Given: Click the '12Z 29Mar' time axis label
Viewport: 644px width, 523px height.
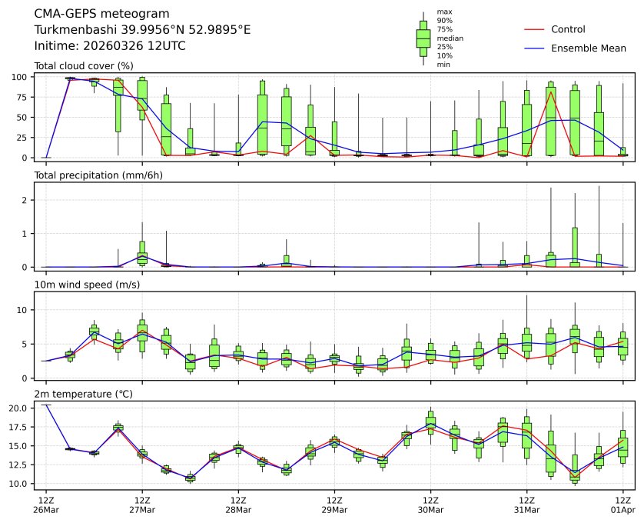Looking at the screenshot, I should pyautogui.click(x=334, y=505).
